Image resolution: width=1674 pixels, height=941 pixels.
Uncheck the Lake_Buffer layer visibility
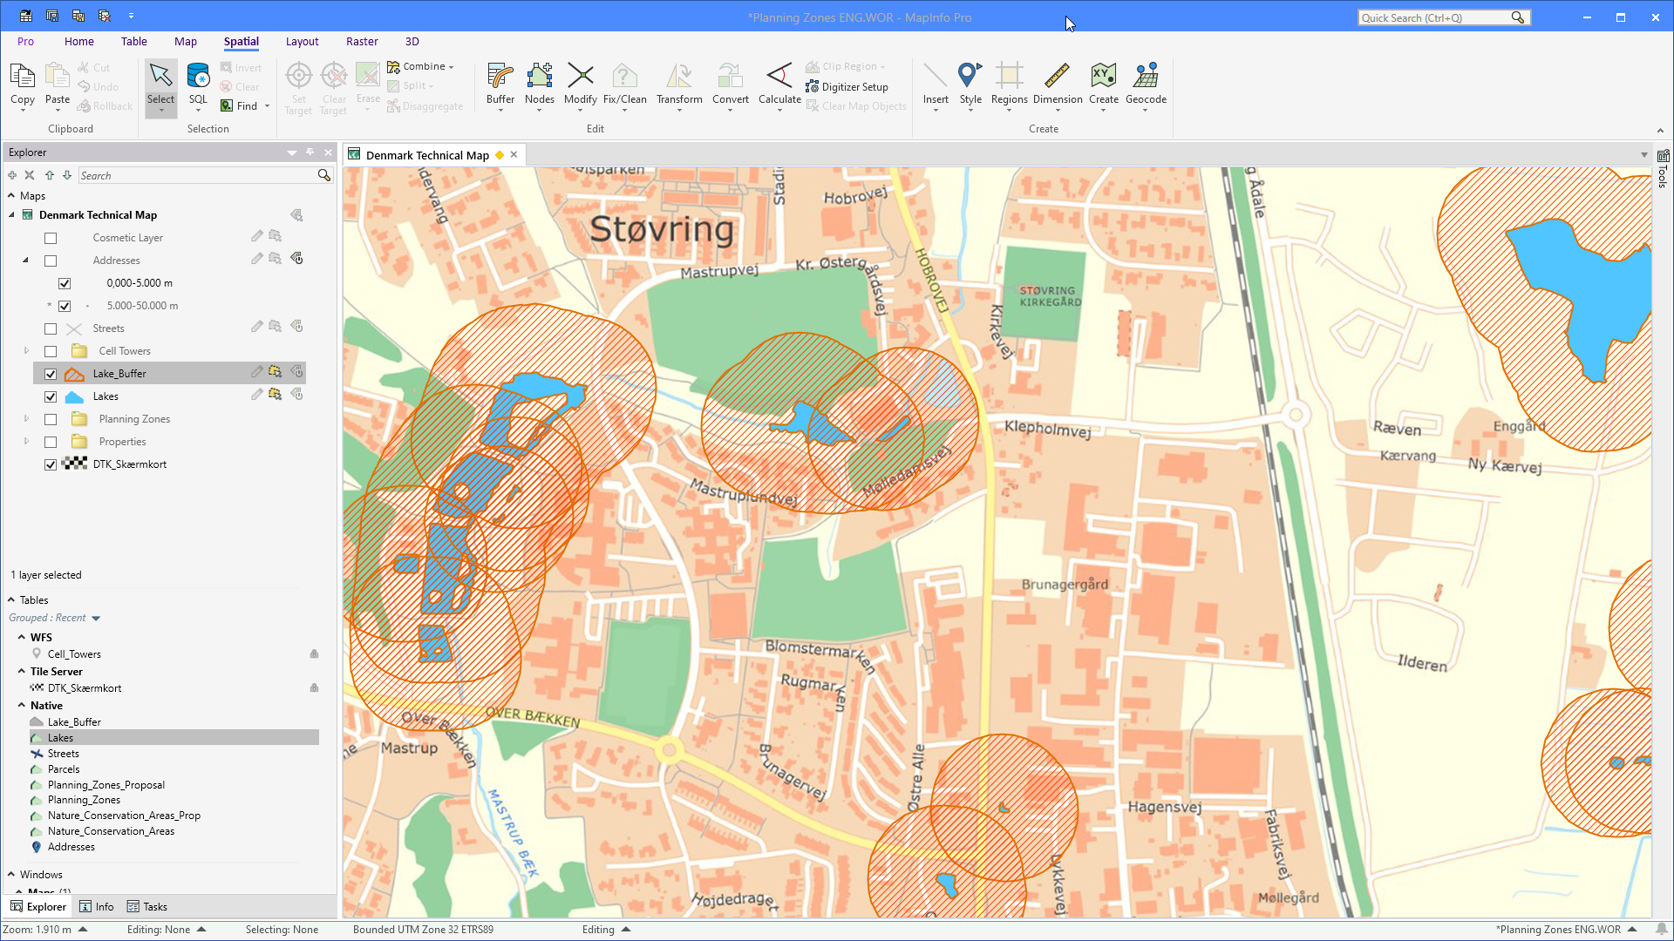51,374
